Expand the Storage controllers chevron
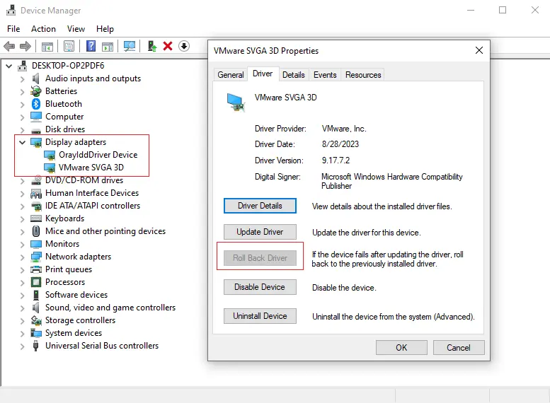Image resolution: width=550 pixels, height=403 pixels. click(x=22, y=321)
